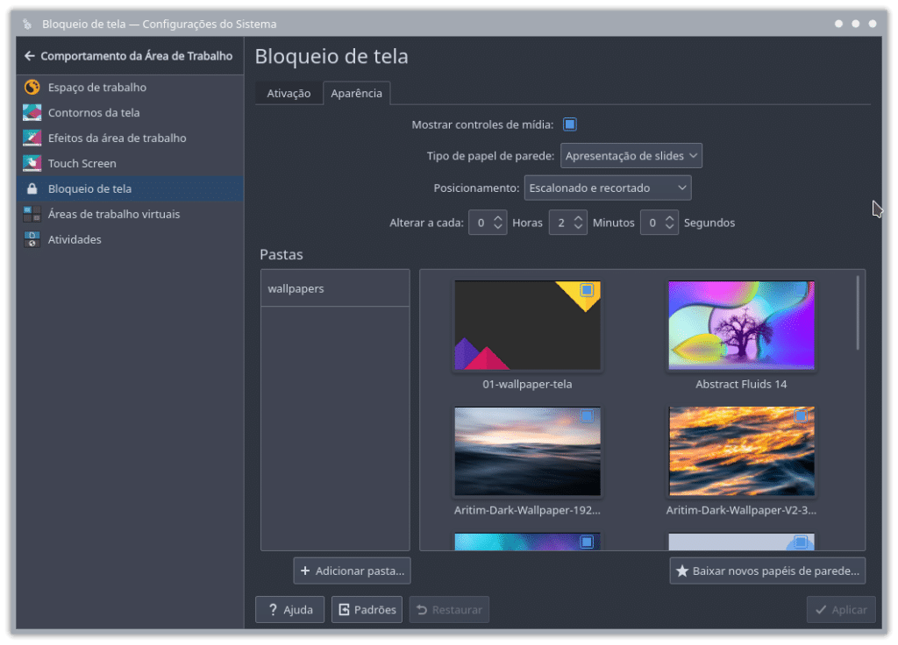Open Tipo de papel de parede dropdown
Image resolution: width=898 pixels, height=645 pixels.
point(631,156)
